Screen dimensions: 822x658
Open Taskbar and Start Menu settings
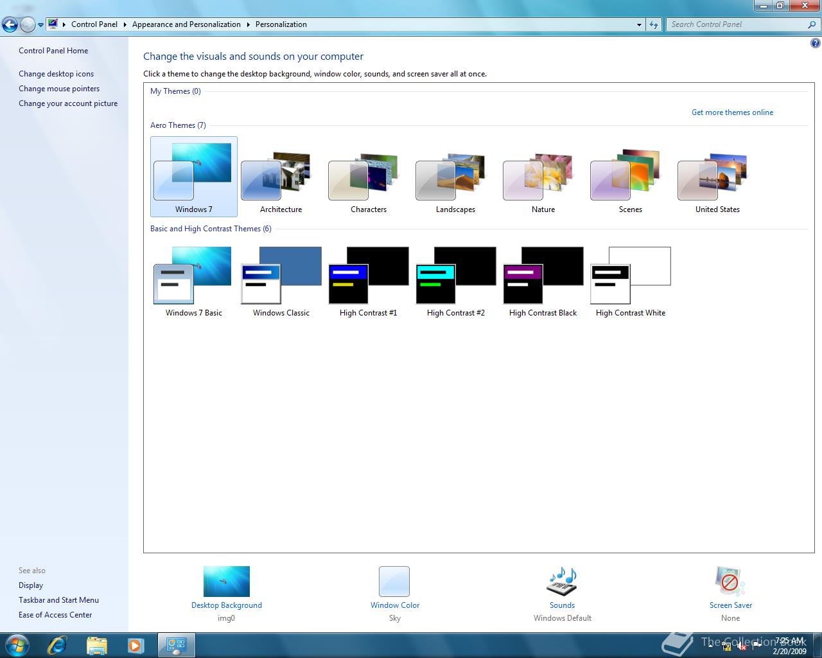tap(58, 600)
